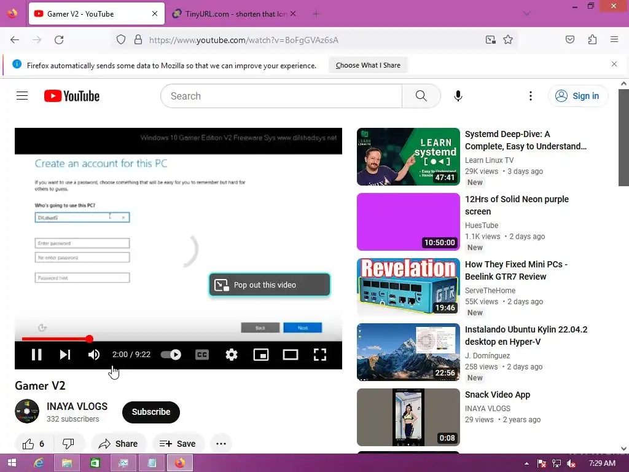Click ServeTheHome channel name
The image size is (629, 472).
click(490, 290)
